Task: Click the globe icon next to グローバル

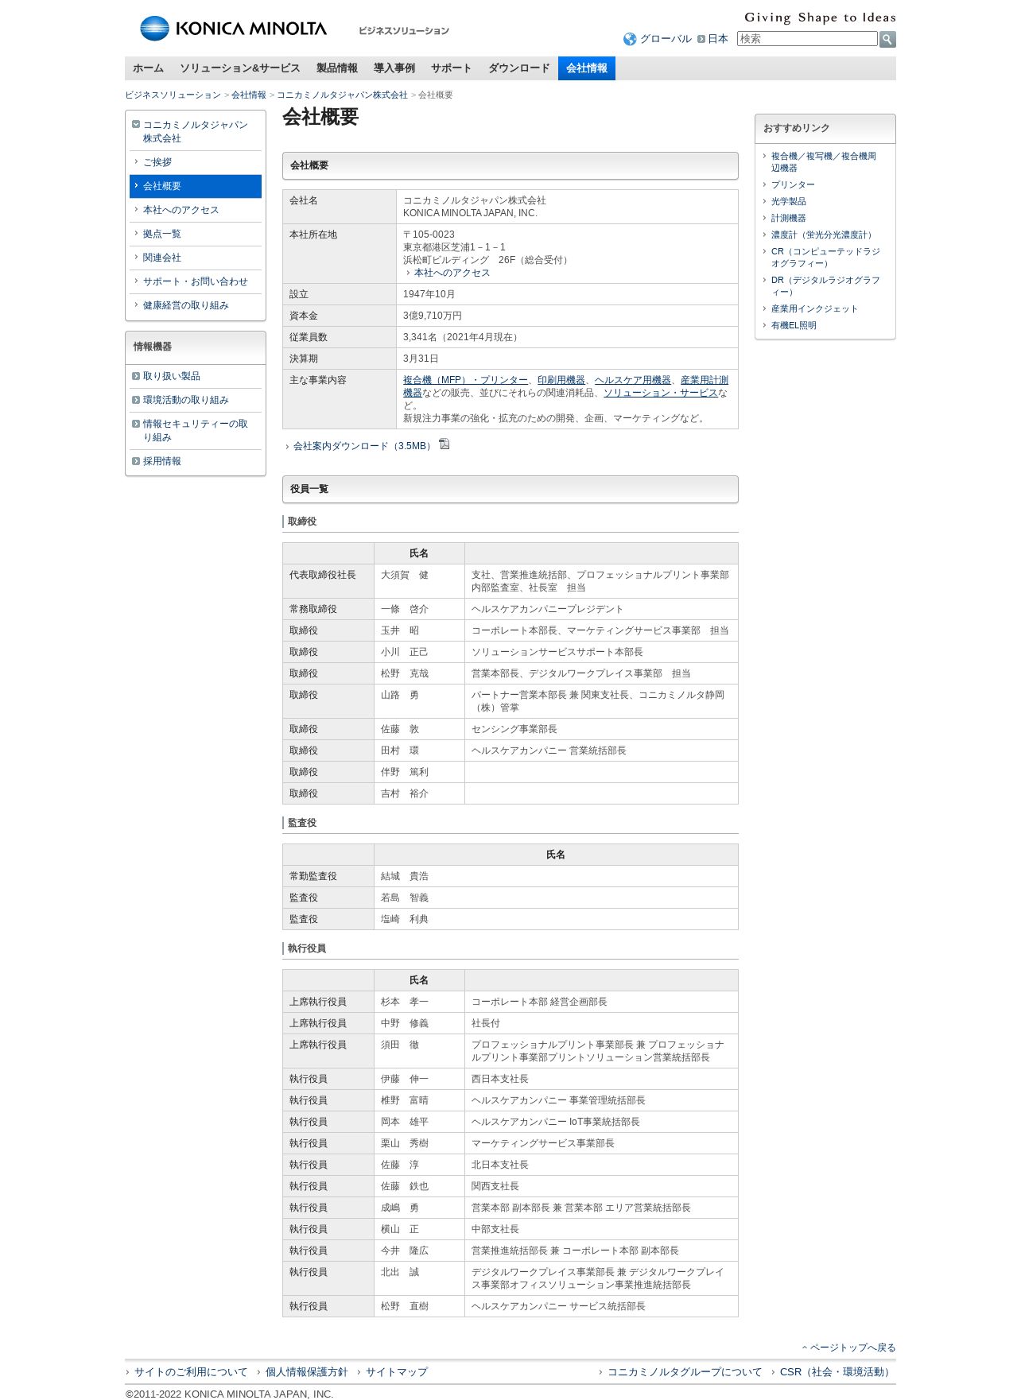Action: point(630,39)
